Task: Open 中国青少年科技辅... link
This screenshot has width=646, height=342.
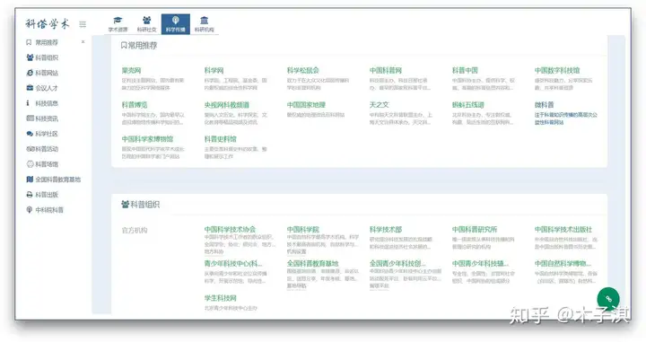Action: point(480,264)
